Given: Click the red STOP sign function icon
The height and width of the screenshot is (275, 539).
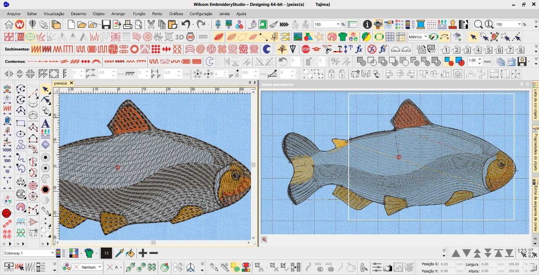Looking at the screenshot, I should [305, 49].
